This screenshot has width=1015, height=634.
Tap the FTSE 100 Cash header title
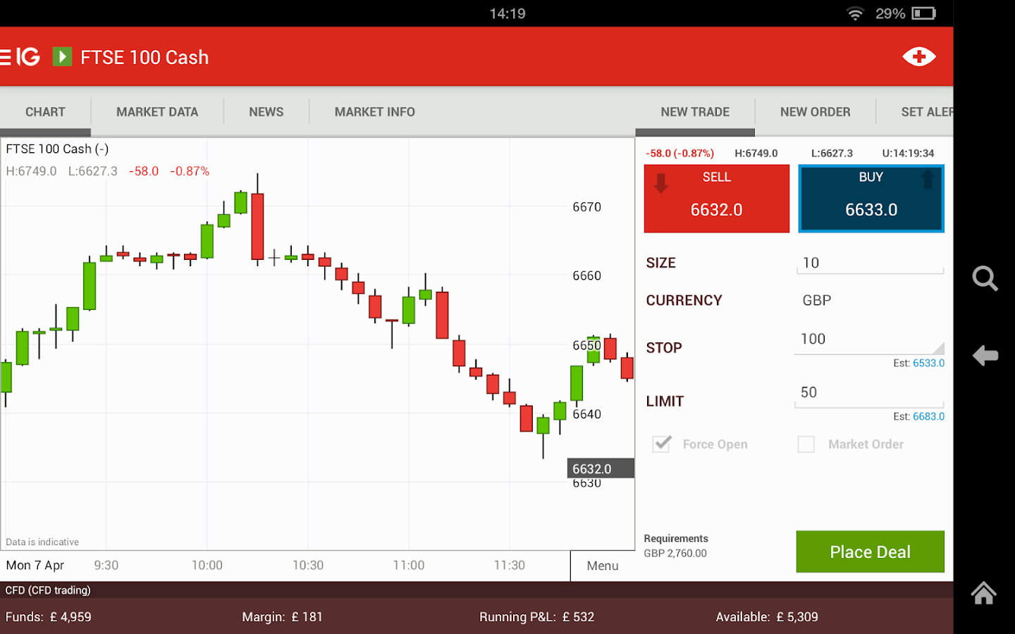pyautogui.click(x=144, y=57)
